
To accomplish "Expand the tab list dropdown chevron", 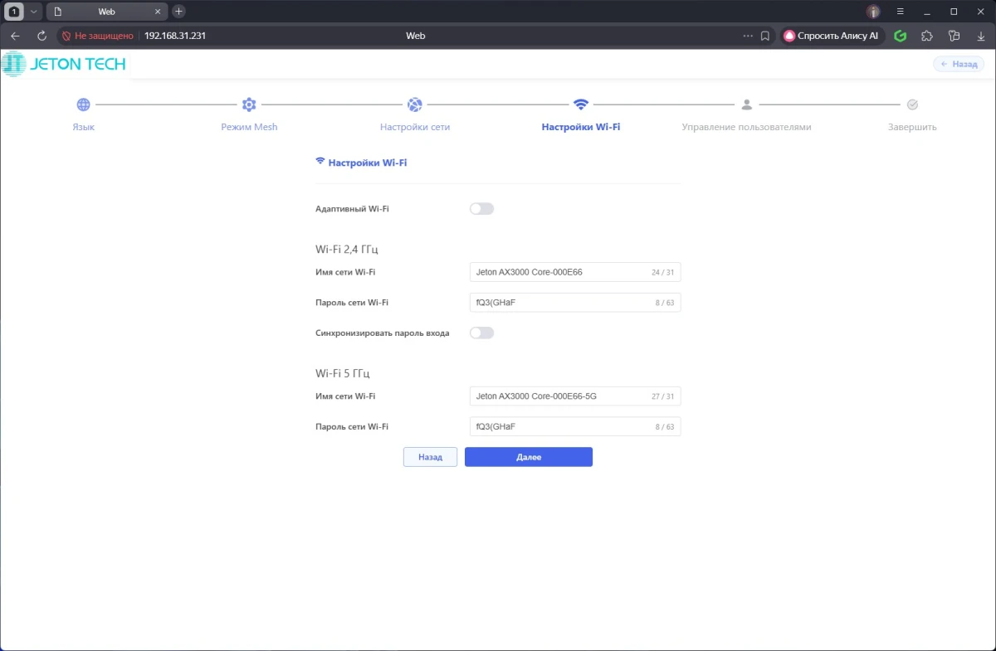I will pyautogui.click(x=34, y=12).
